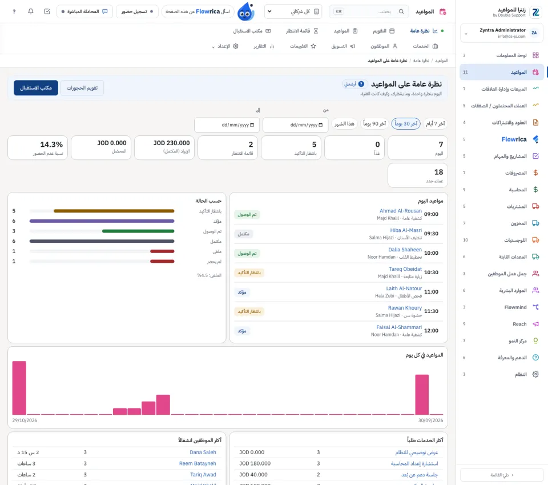Click the بانتظار التأكيد status bar
This screenshot has height=485, width=548.
pos(114,211)
